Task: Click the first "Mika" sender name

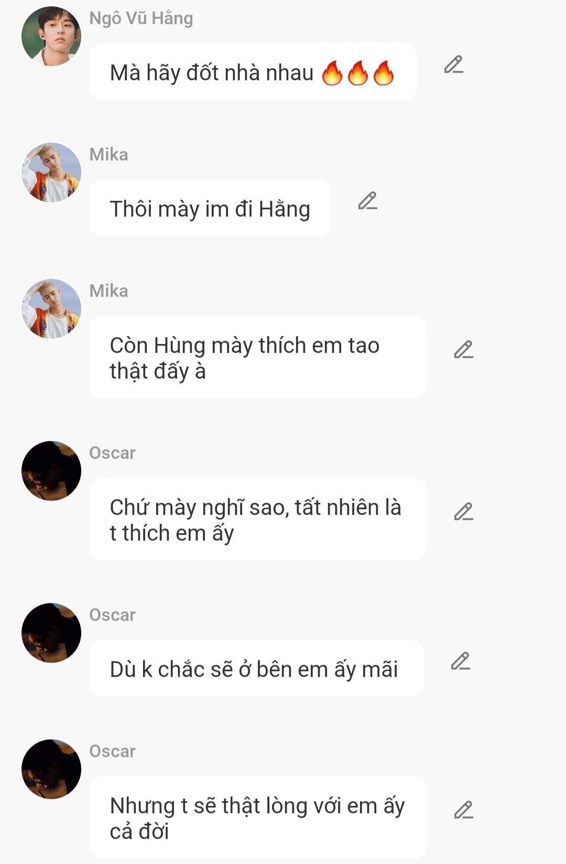Action: coord(108,155)
